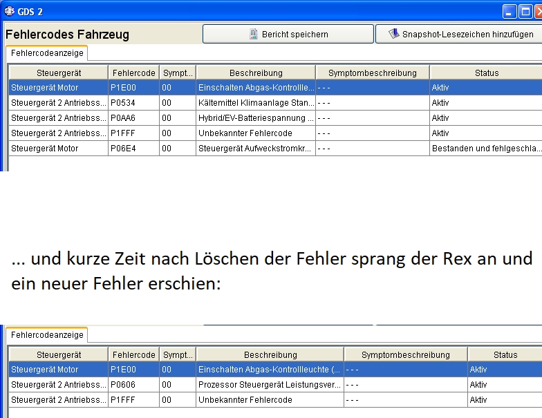
Task: Click the GDS 2 application icon in title bar
Action: tap(9, 12)
